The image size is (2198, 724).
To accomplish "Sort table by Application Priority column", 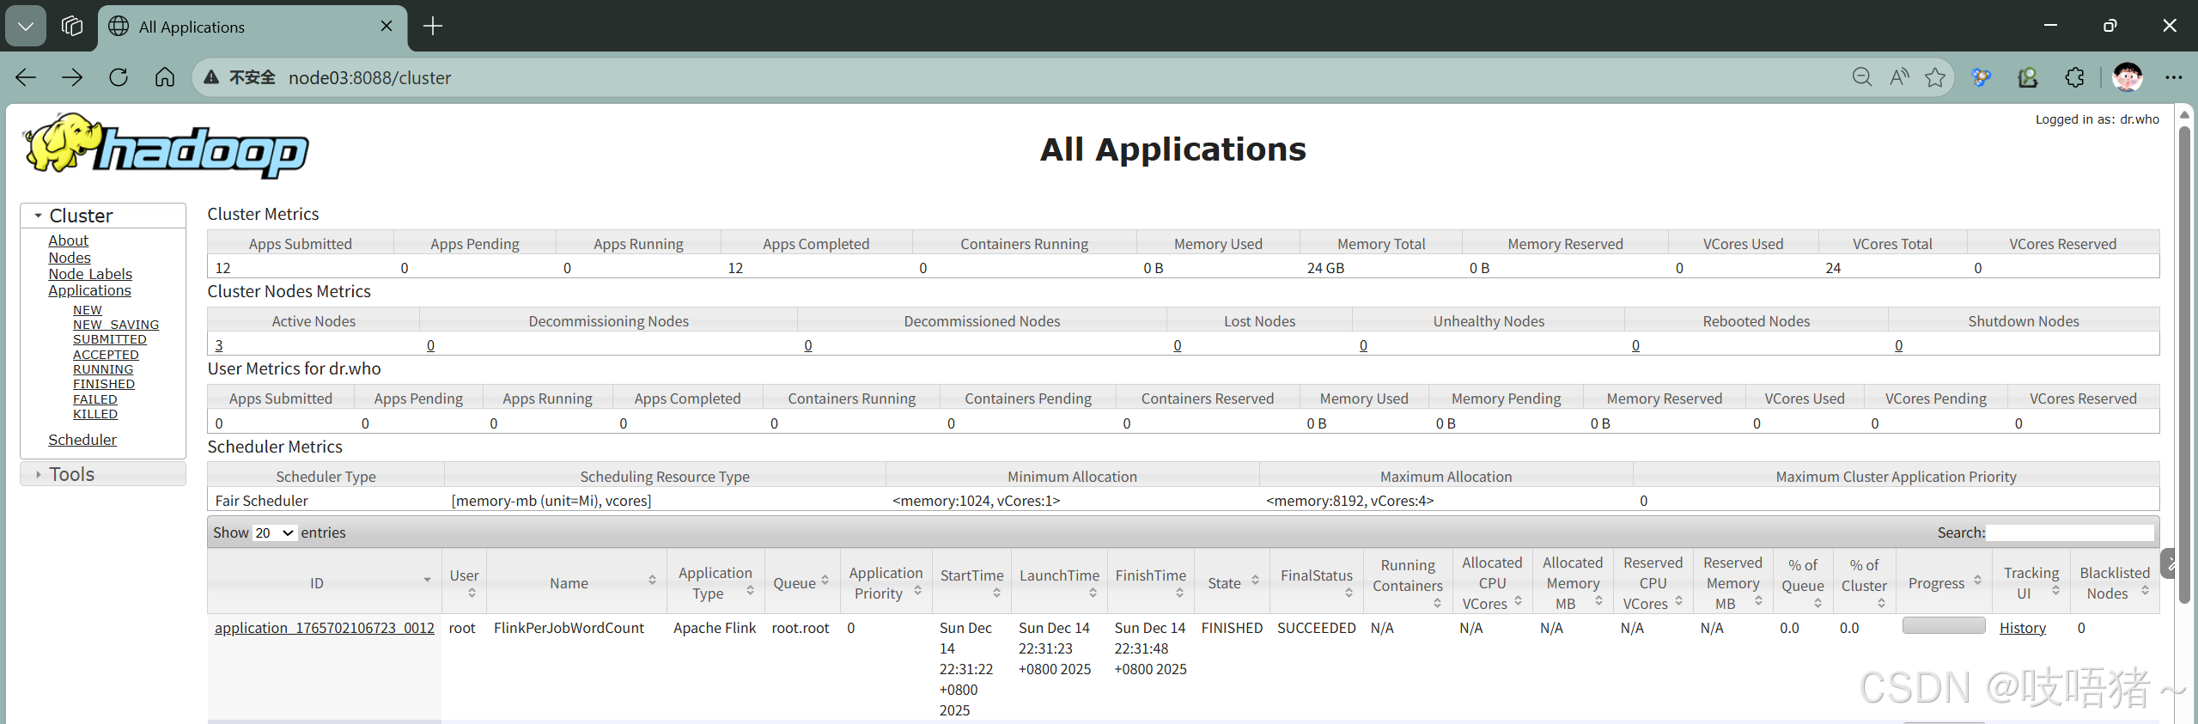I will point(917,592).
